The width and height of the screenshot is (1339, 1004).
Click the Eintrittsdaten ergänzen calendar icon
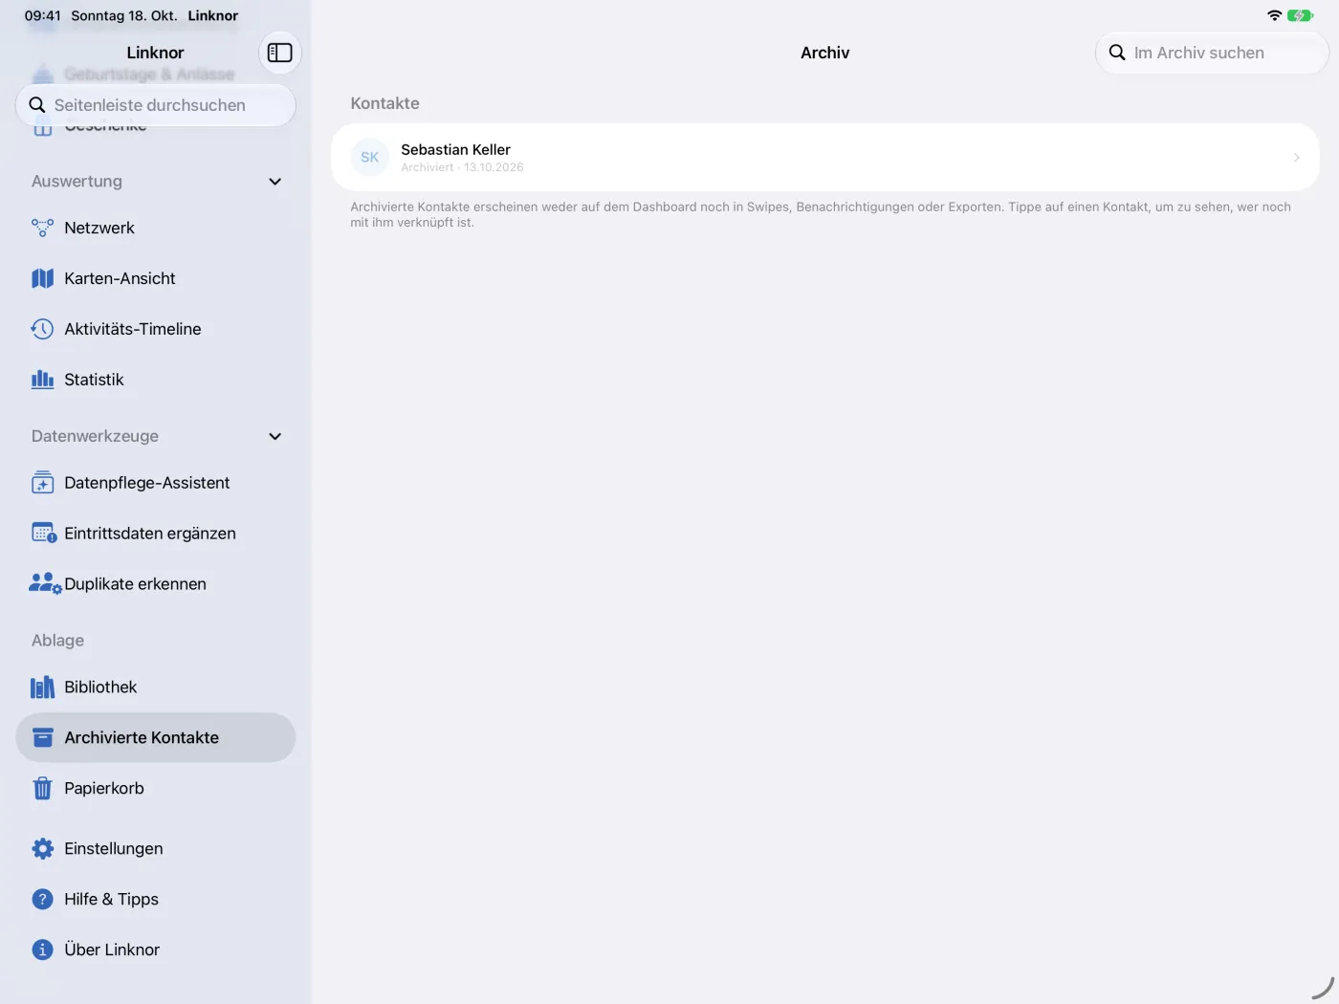click(x=44, y=534)
